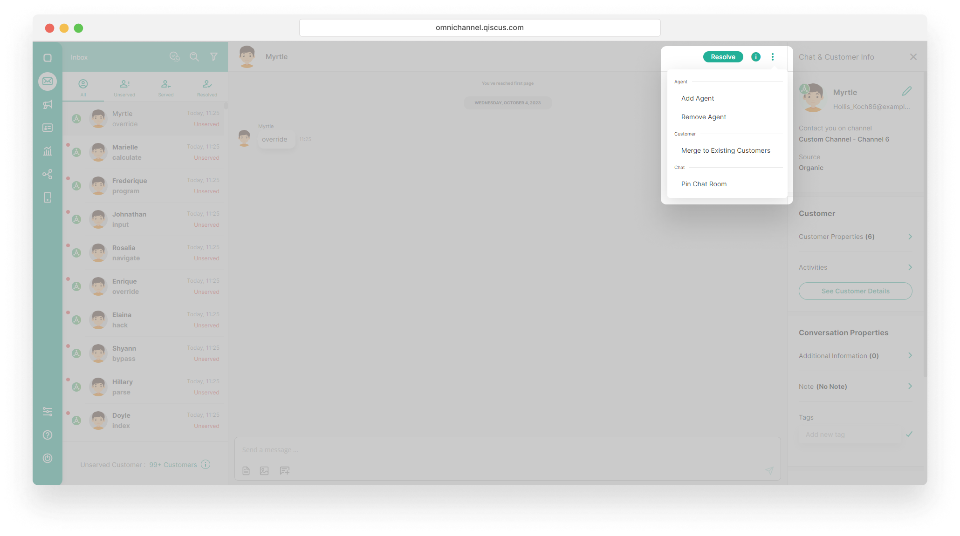Confirm new tag with checkmark icon

pyautogui.click(x=909, y=434)
